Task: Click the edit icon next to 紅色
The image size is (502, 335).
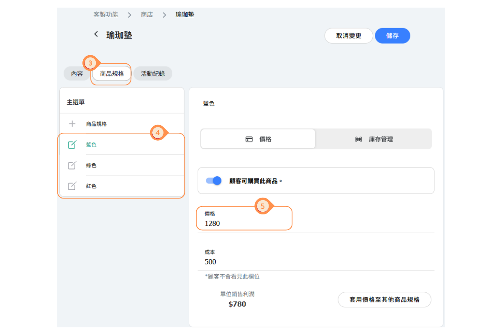Action: (72, 186)
